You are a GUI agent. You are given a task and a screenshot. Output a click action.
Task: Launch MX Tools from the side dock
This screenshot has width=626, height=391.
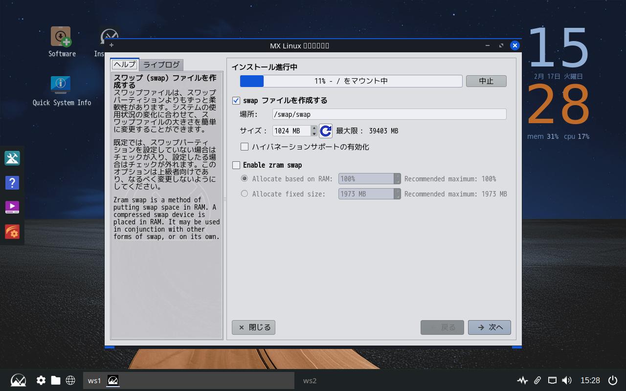pyautogui.click(x=12, y=158)
